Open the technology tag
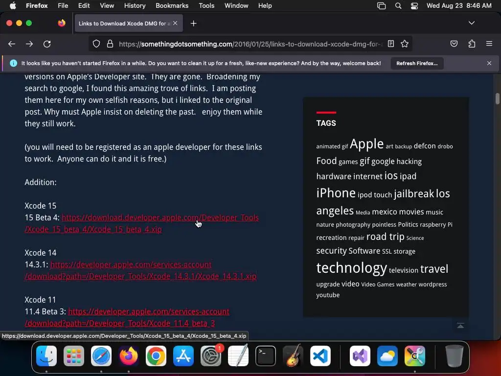501x376 pixels. tap(351, 268)
